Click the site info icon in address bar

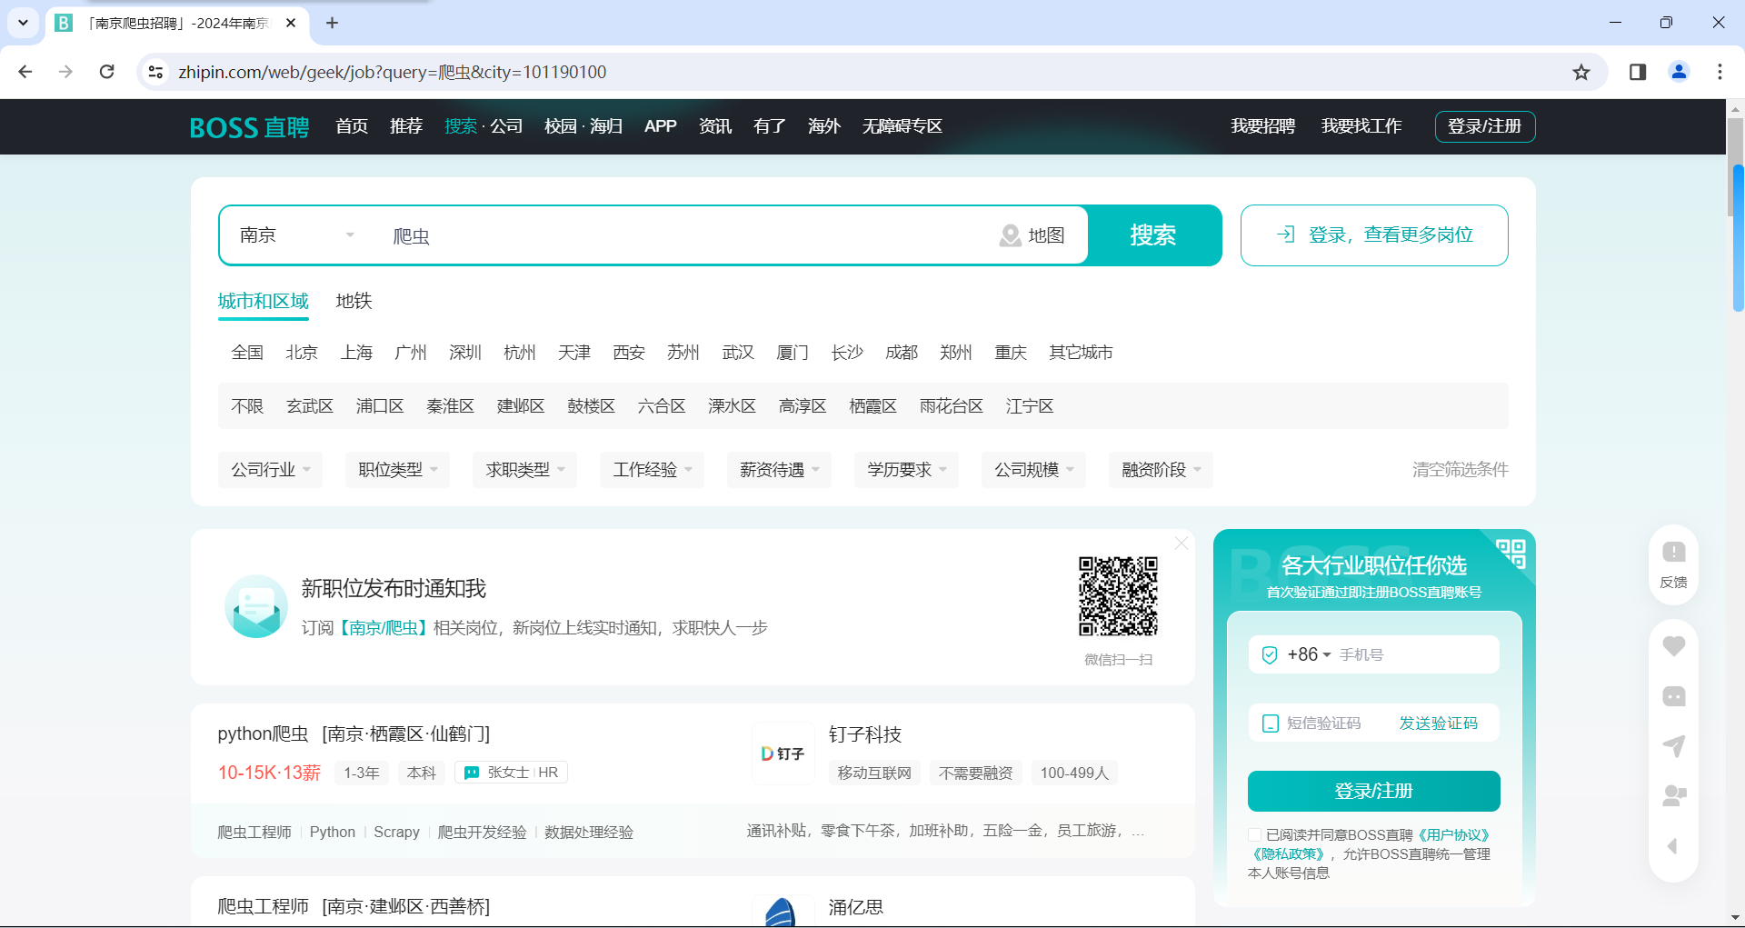point(155,72)
